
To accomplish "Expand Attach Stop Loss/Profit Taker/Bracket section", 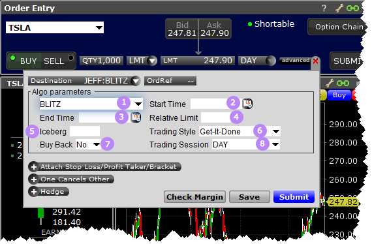I will pos(104,167).
